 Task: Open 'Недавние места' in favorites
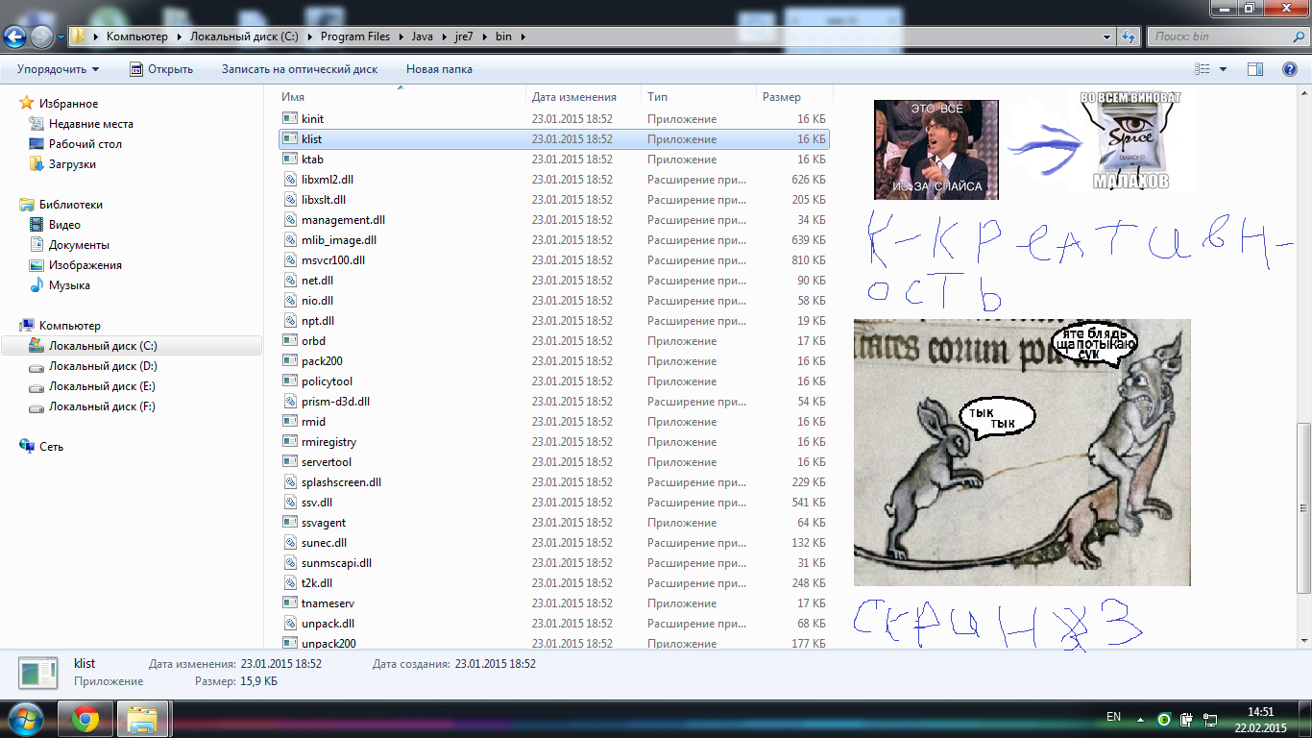[x=90, y=124]
